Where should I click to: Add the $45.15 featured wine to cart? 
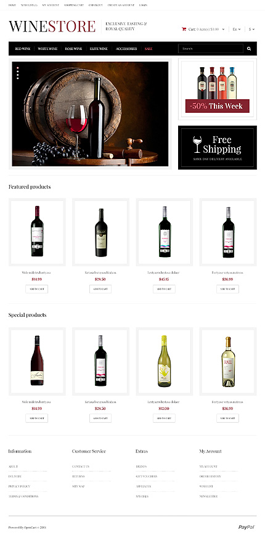(x=164, y=289)
